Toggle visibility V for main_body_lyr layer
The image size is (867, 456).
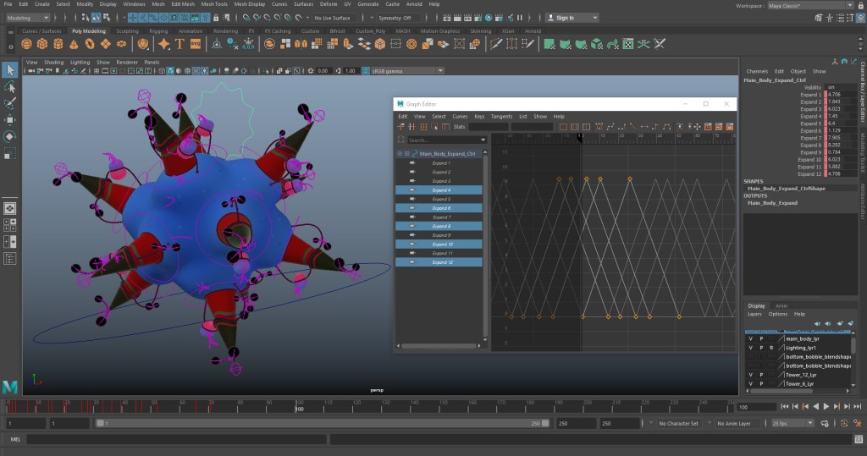coord(750,338)
